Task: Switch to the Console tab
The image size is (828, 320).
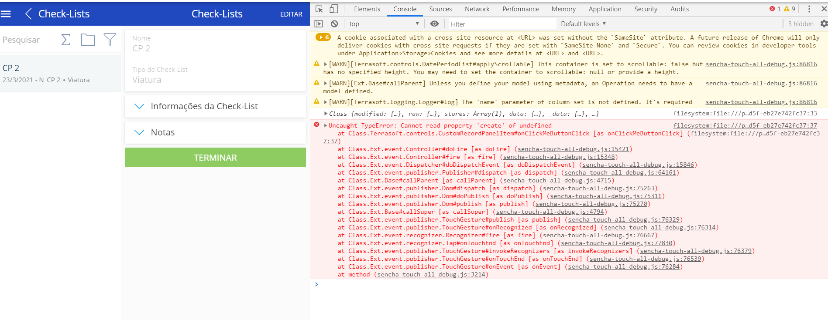Action: [405, 9]
